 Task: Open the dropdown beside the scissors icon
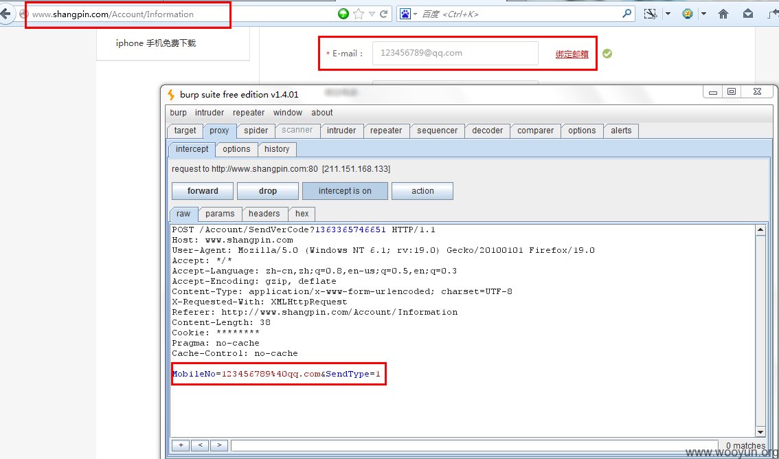pyautogui.click(x=668, y=14)
